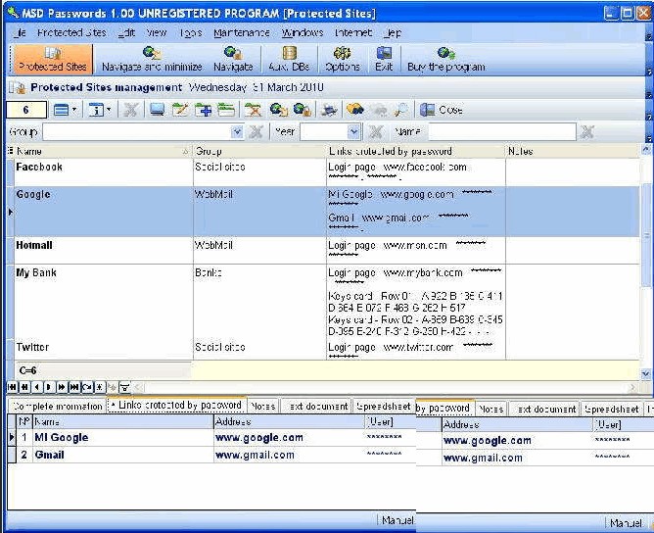Open the Protected Sites menu
This screenshot has height=533, width=654.
[x=71, y=33]
